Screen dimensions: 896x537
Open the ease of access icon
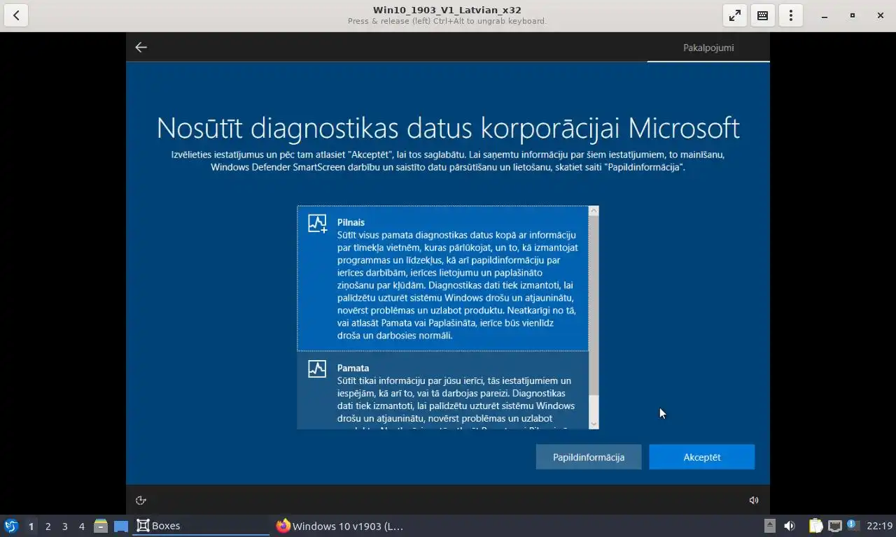click(141, 500)
